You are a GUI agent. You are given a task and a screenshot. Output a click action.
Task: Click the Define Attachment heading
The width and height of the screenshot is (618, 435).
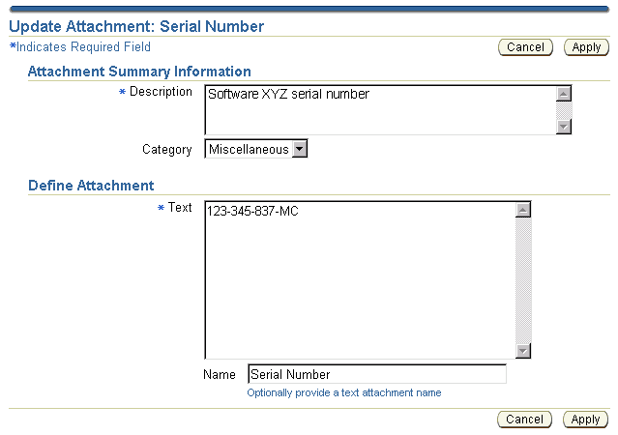[x=91, y=185]
